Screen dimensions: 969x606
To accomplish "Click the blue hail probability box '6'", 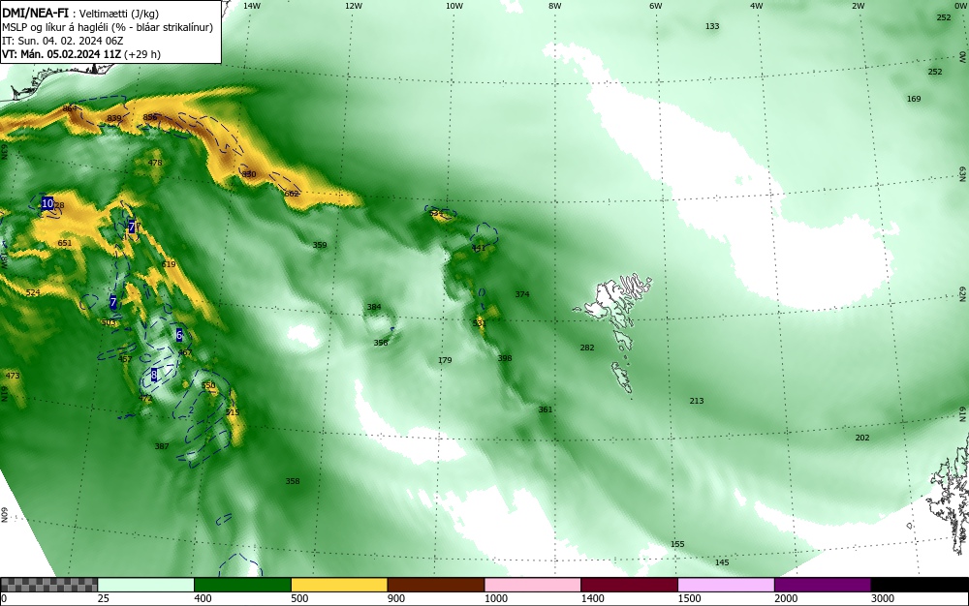I will tap(179, 335).
